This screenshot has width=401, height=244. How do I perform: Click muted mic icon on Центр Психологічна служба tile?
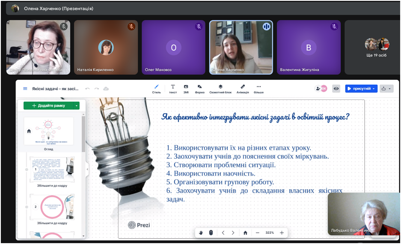64,27
